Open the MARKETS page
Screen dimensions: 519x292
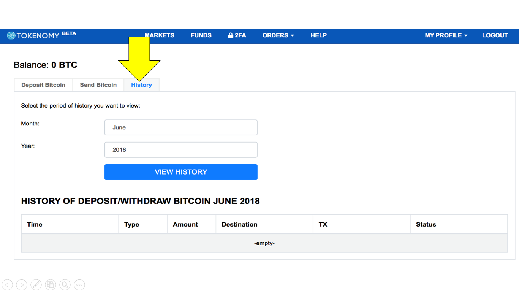[x=159, y=35]
